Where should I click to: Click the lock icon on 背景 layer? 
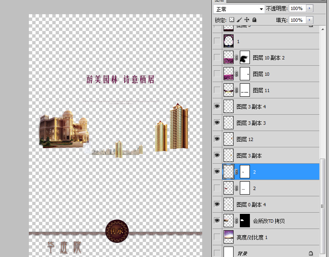point(311,253)
